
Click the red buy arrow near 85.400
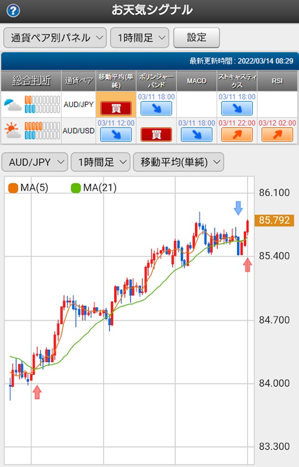(247, 265)
